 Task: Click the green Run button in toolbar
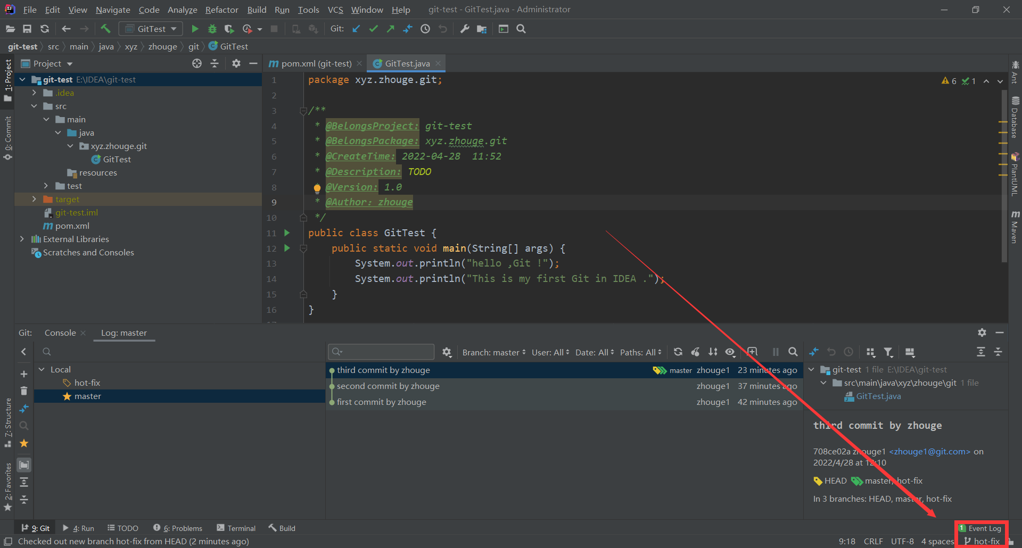(195, 29)
